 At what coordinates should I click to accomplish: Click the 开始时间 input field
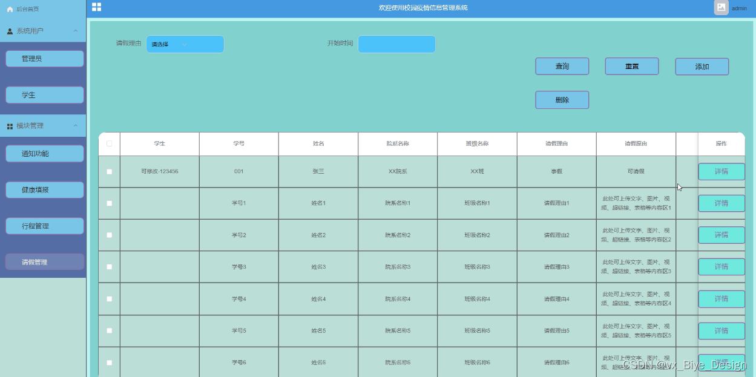click(396, 44)
